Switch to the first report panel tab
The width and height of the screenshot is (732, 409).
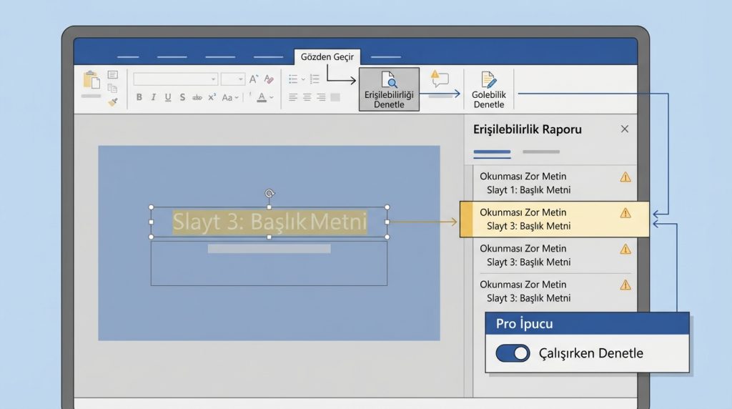click(492, 152)
